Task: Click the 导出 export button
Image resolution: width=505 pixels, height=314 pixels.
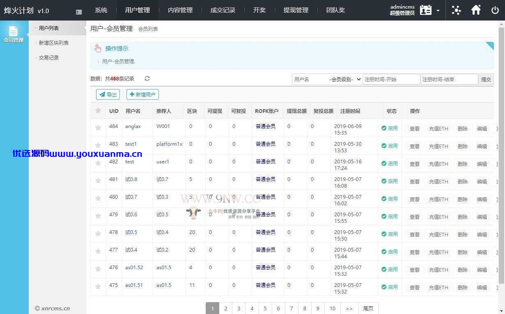Action: 108,94
